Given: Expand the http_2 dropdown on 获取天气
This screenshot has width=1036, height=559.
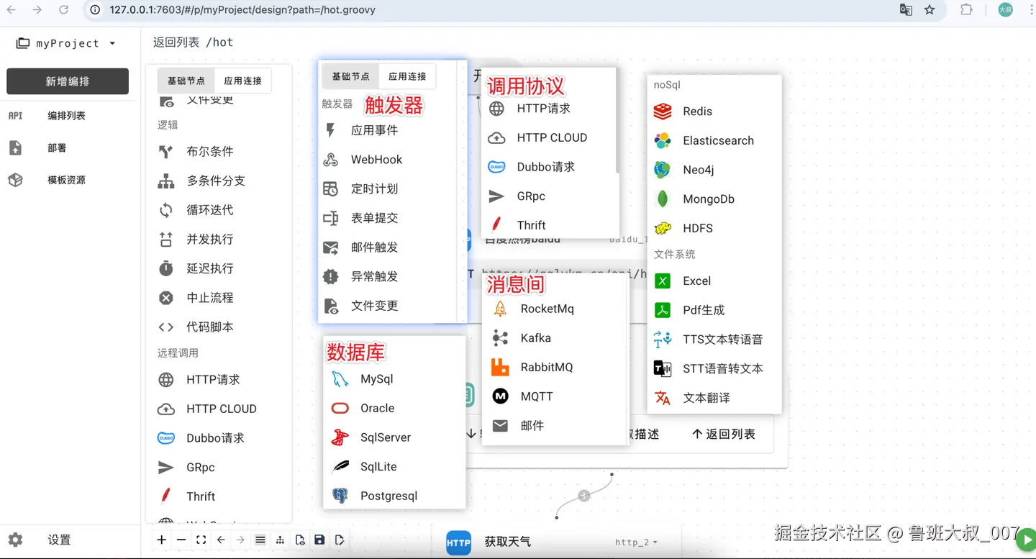Looking at the screenshot, I should [x=636, y=542].
